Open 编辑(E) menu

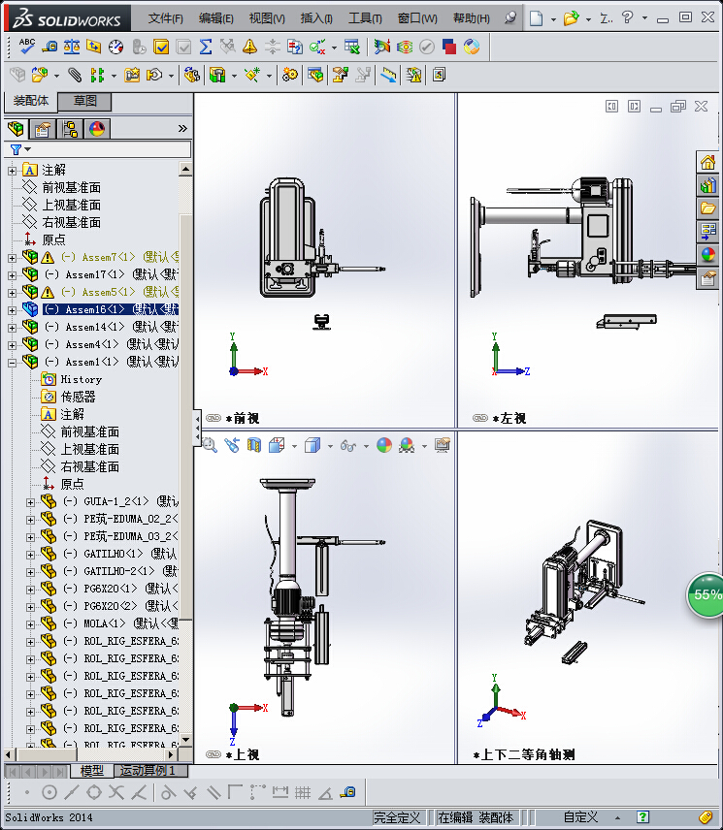[216, 18]
